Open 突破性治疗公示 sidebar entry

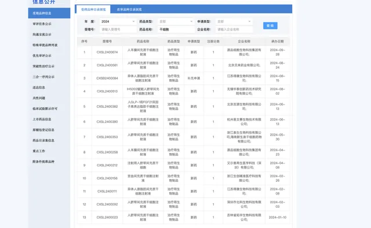43,66
